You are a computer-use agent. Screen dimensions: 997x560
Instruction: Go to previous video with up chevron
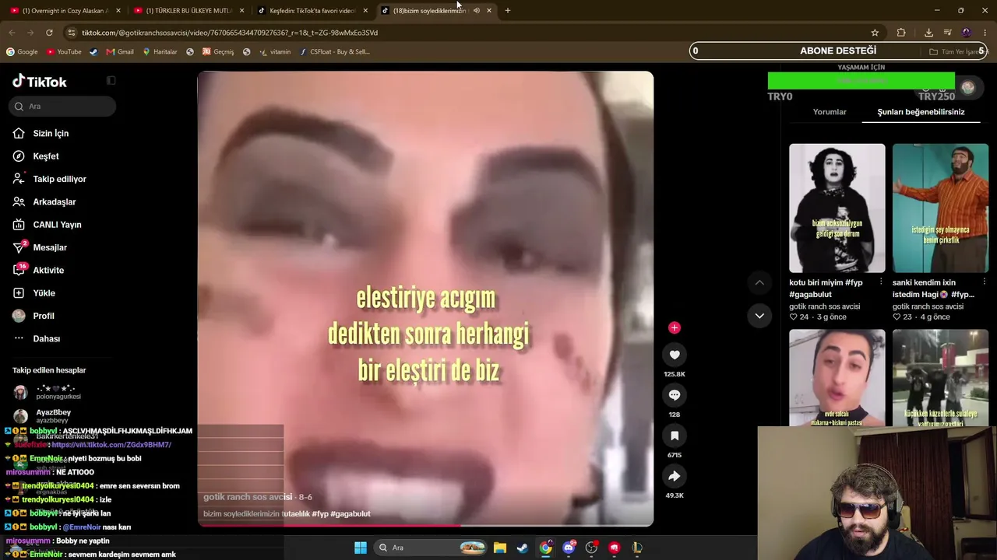click(x=759, y=282)
